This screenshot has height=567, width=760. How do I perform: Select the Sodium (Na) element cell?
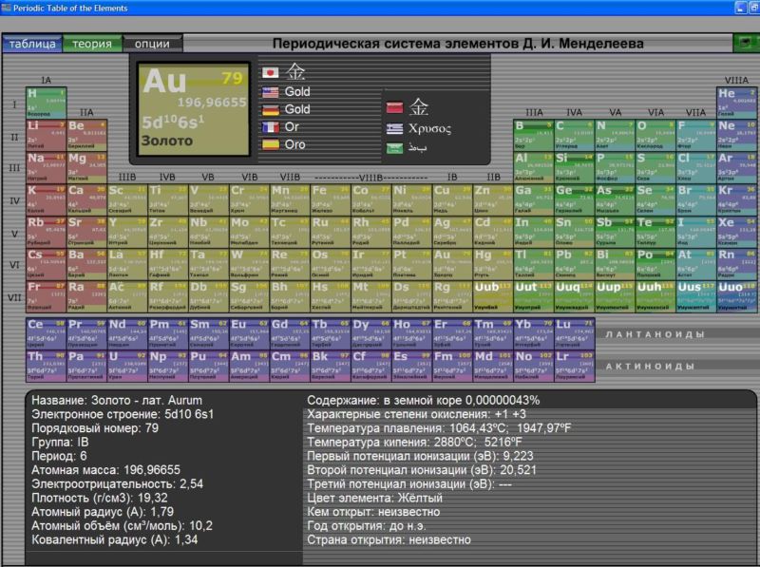pos(47,168)
